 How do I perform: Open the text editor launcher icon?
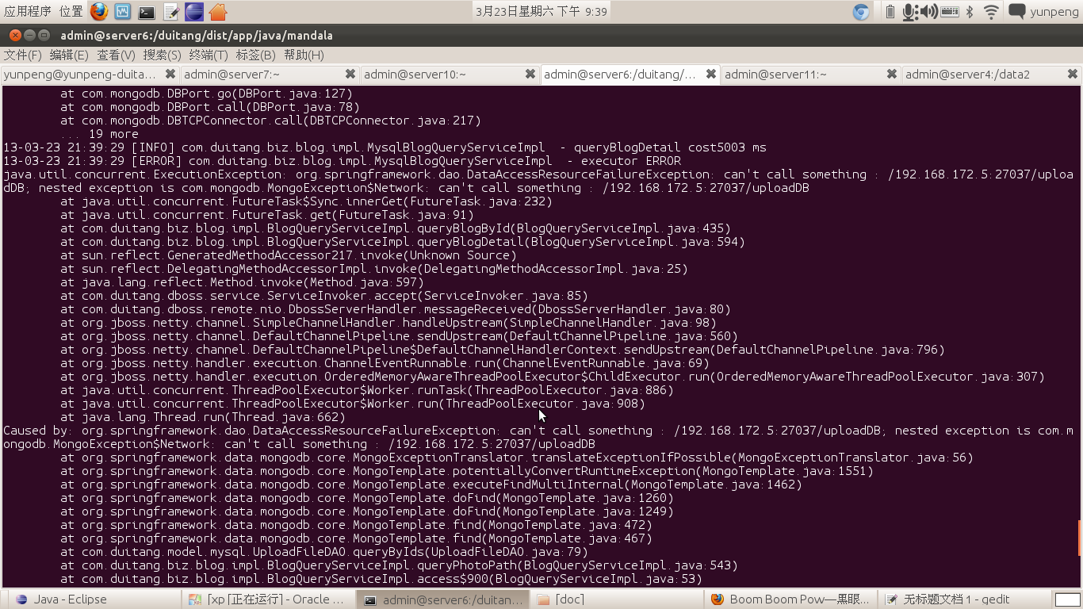[170, 12]
